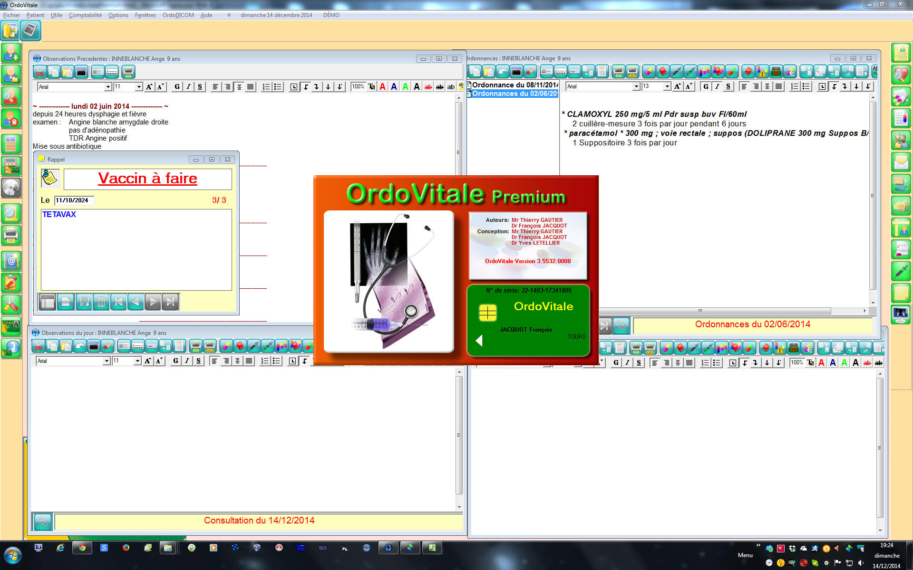
Task: Toggle underline S in Observations du jour toolbar
Action: coord(198,361)
